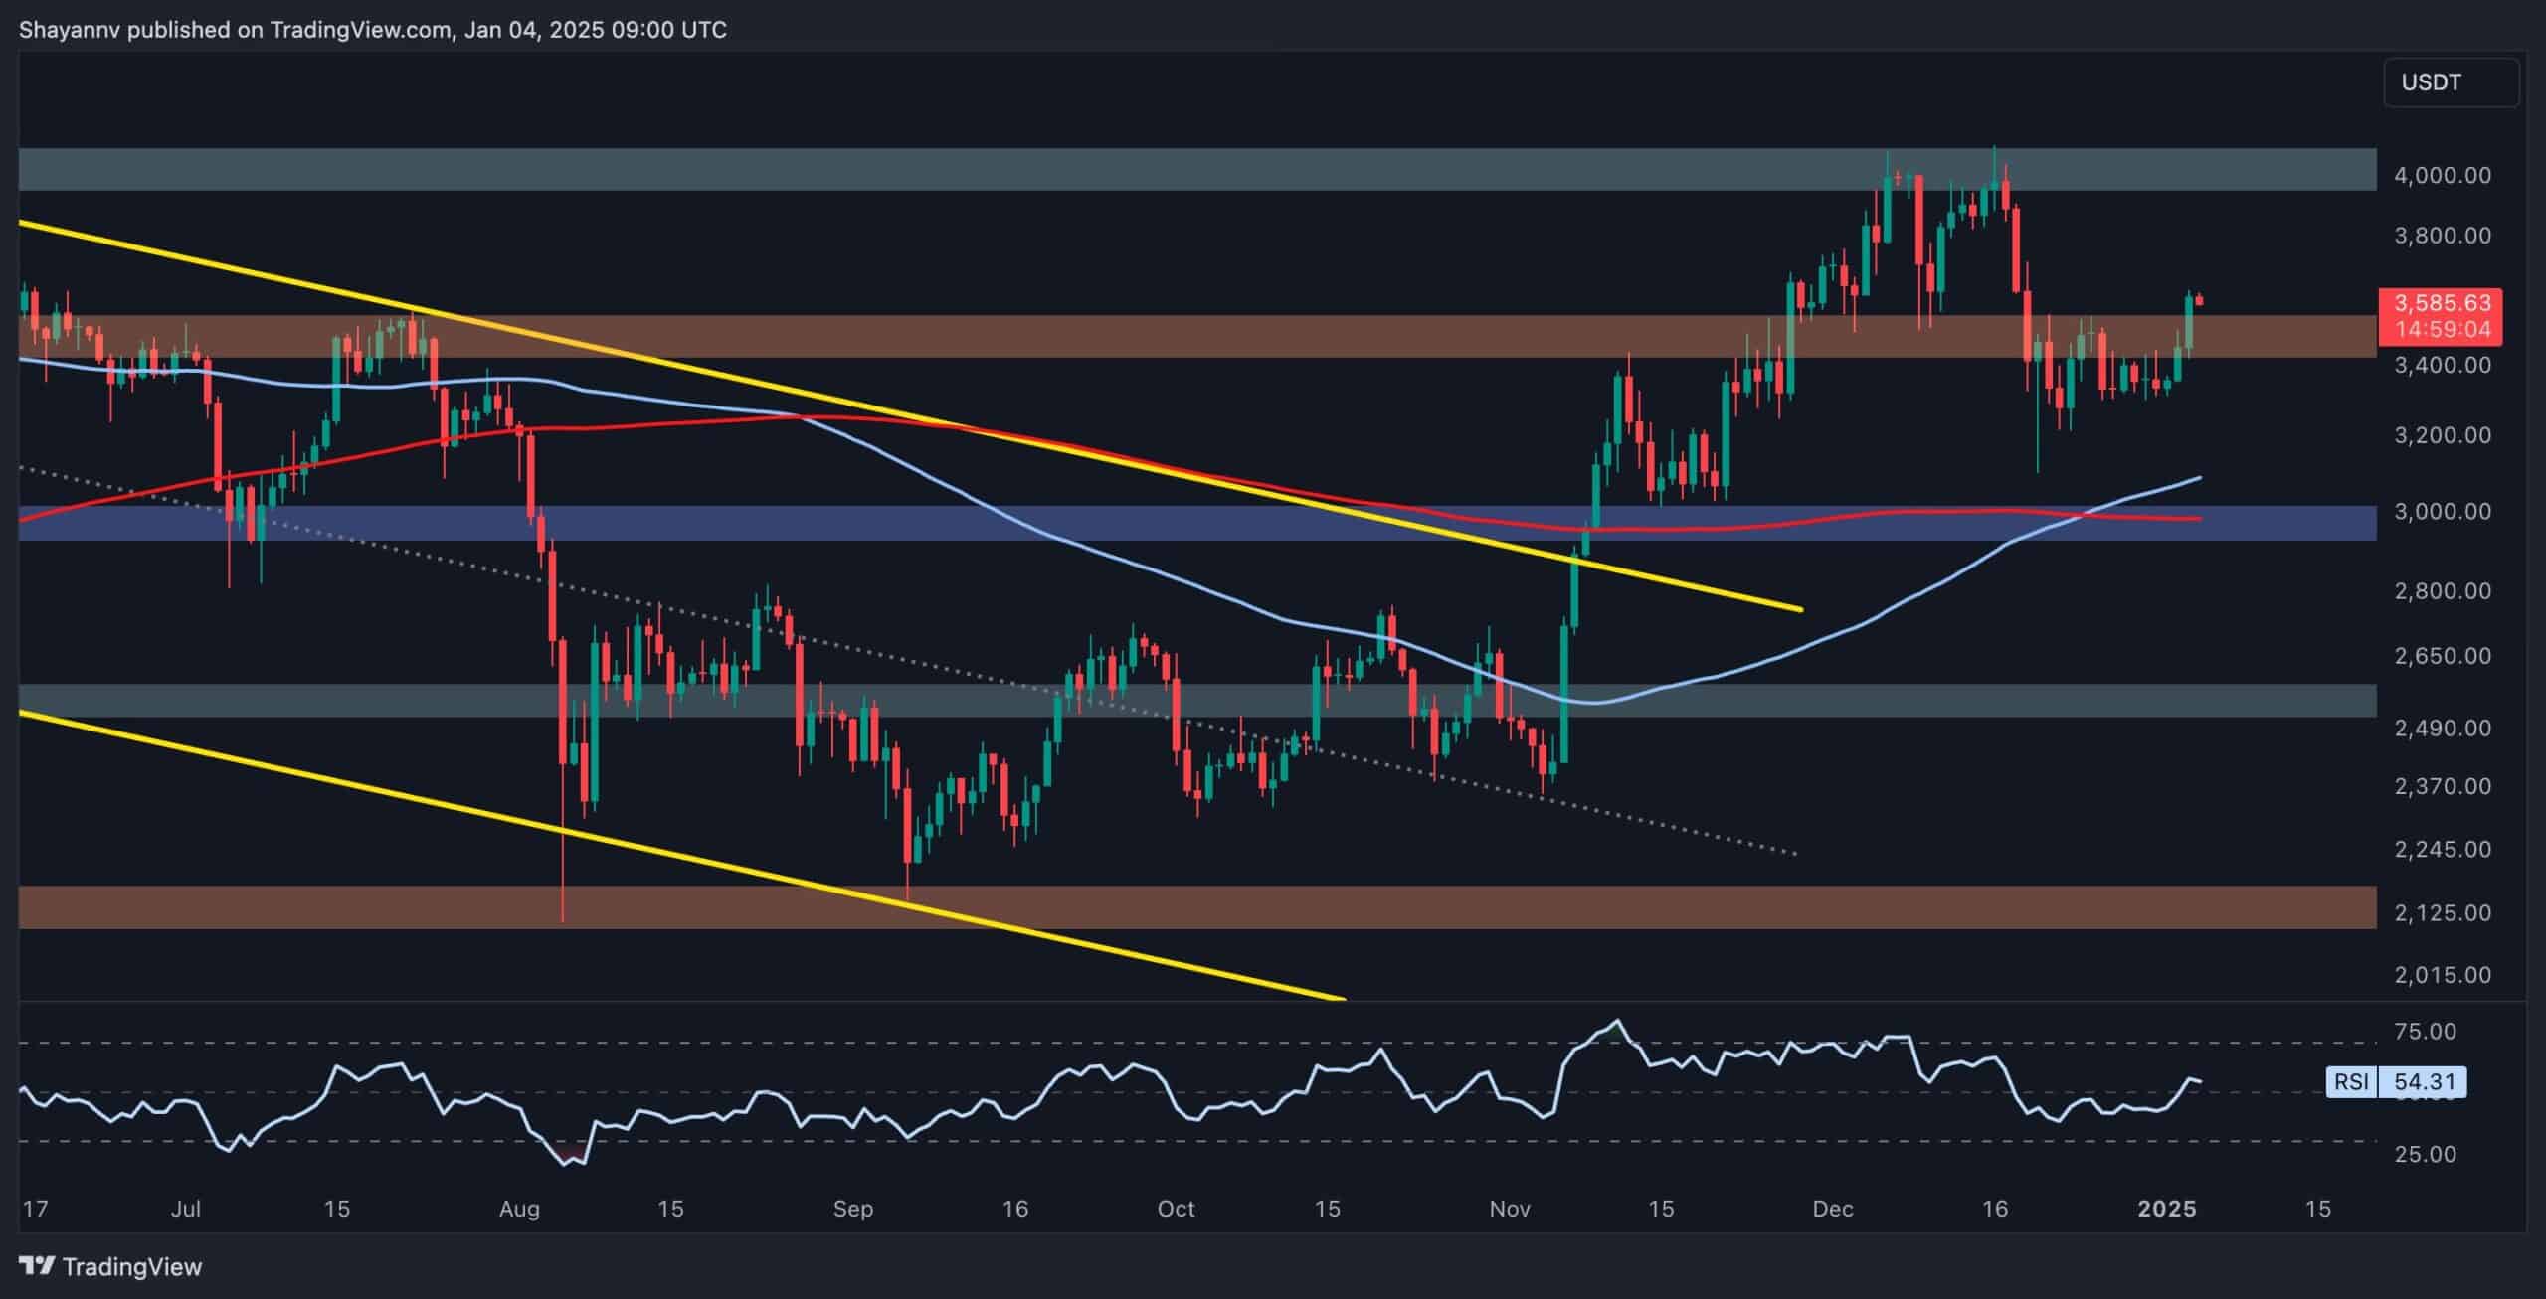Image resolution: width=2546 pixels, height=1299 pixels.
Task: Click the RSI 75.00 level label
Action: point(2425,1031)
